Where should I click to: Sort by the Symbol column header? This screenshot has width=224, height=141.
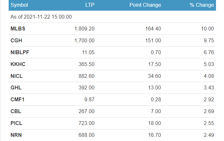point(19,5)
